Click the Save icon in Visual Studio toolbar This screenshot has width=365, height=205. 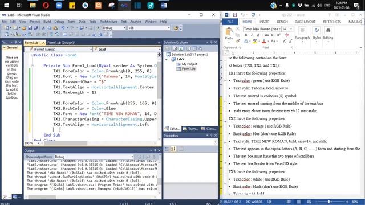30,28
